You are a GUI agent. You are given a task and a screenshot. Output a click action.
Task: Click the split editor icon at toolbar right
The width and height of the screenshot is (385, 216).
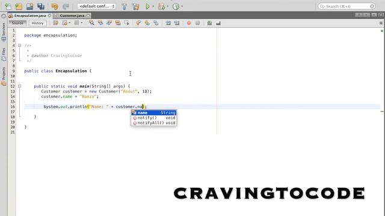click(x=381, y=23)
